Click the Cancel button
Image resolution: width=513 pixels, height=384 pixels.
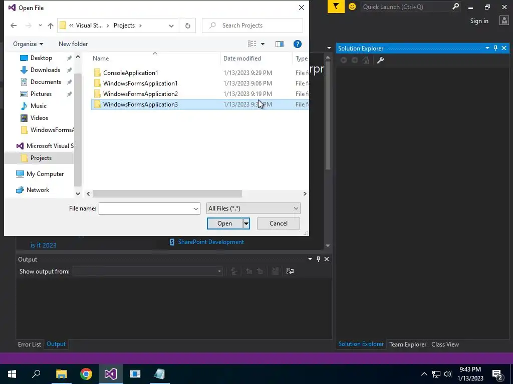point(279,223)
